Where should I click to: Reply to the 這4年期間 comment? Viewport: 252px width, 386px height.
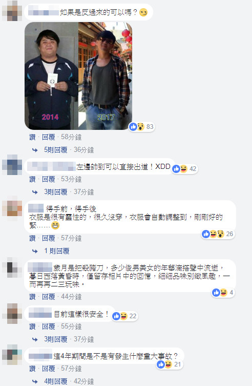(48, 369)
